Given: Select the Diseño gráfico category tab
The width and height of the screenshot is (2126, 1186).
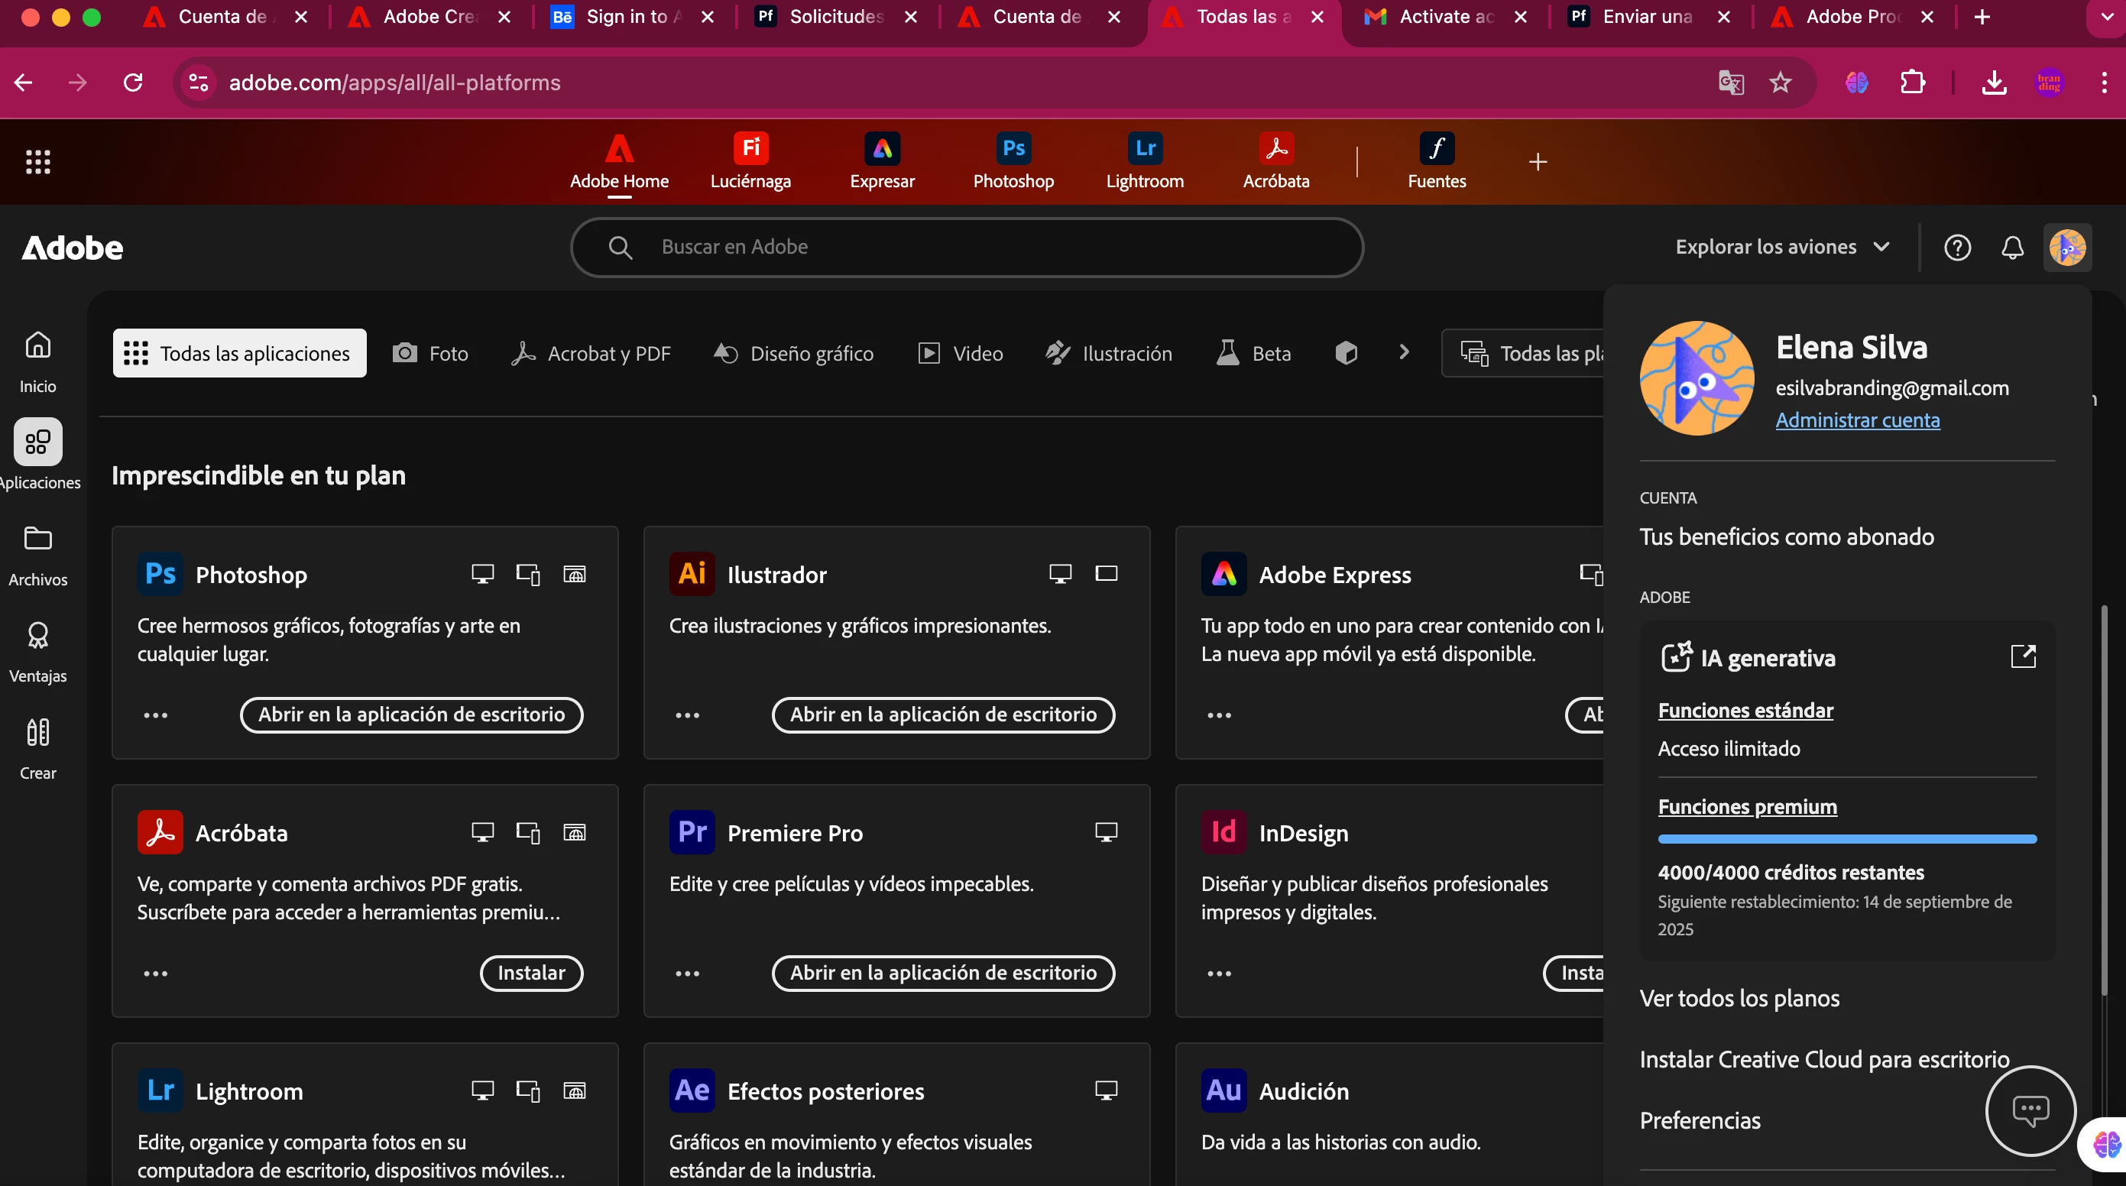Looking at the screenshot, I should [793, 353].
